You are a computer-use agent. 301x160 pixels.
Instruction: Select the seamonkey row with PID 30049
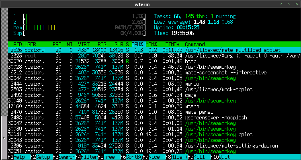click(154, 101)
